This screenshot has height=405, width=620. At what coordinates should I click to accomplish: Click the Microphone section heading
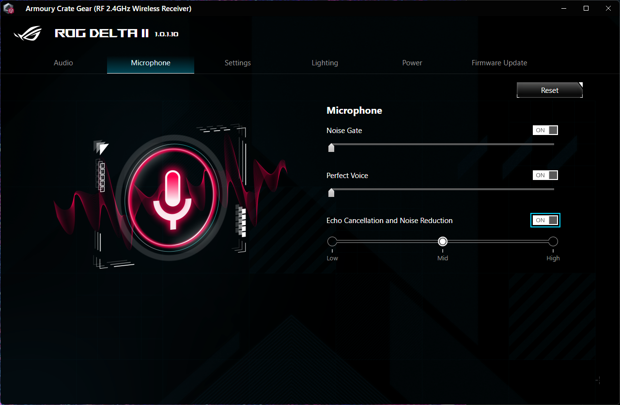click(x=355, y=111)
